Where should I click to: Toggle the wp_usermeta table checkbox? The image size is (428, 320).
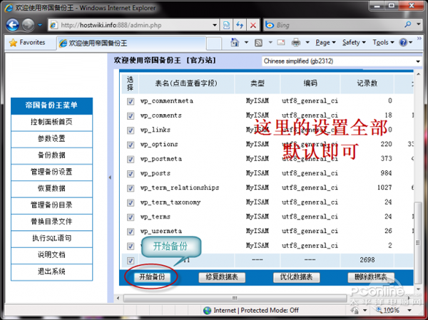(131, 231)
